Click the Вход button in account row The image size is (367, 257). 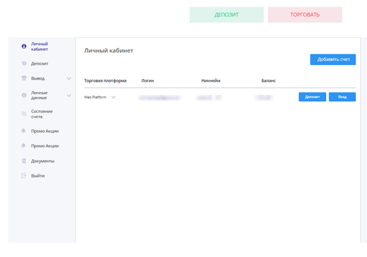tap(342, 97)
